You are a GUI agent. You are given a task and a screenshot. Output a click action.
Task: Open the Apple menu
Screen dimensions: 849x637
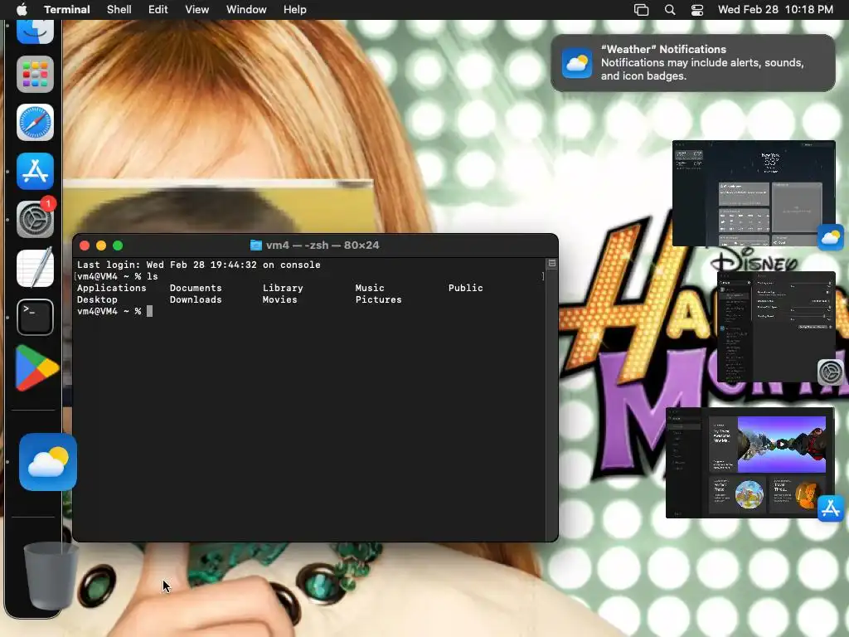[x=22, y=10]
